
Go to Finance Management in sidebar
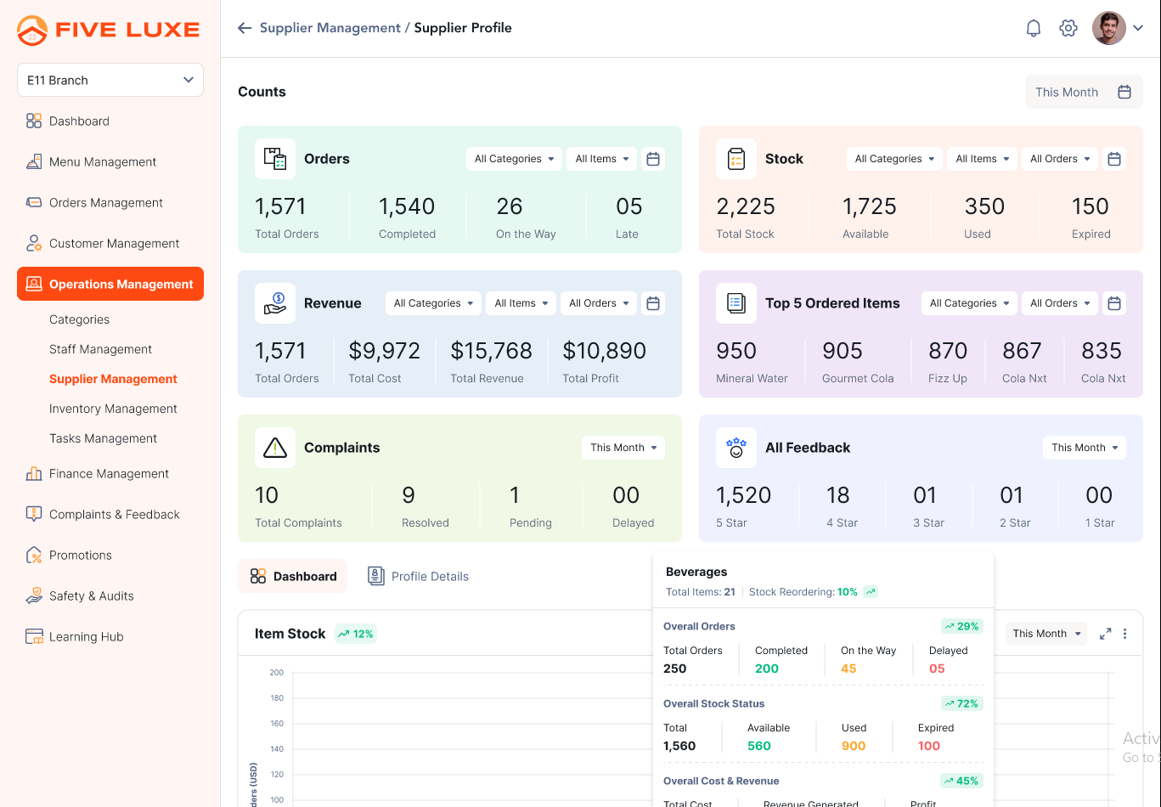click(109, 474)
